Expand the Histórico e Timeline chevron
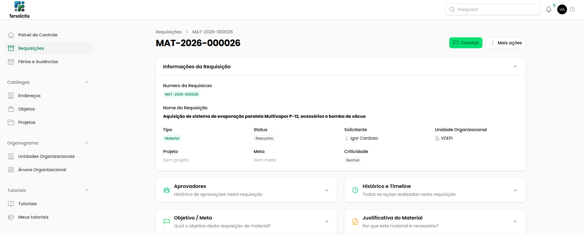 [x=515, y=190]
